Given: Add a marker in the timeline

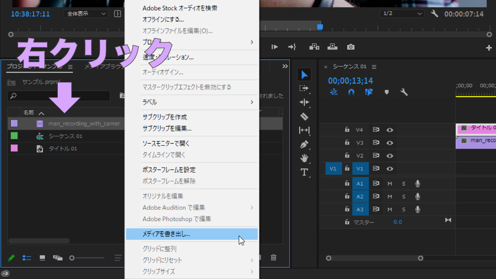Looking at the screenshot, I should [386, 92].
